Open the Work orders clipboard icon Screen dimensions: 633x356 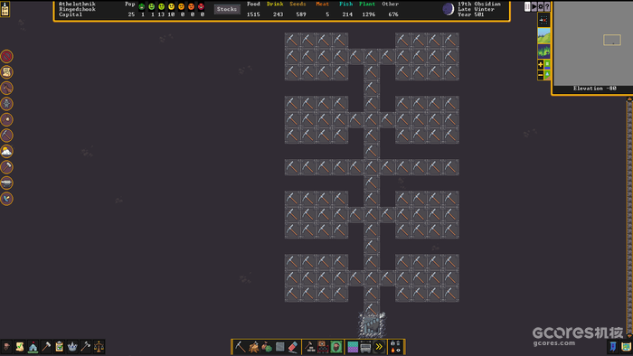60,347
